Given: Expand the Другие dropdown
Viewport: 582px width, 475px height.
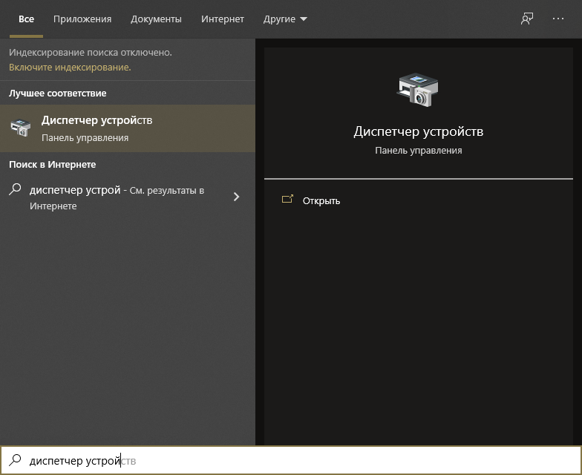Looking at the screenshot, I should tap(285, 19).
